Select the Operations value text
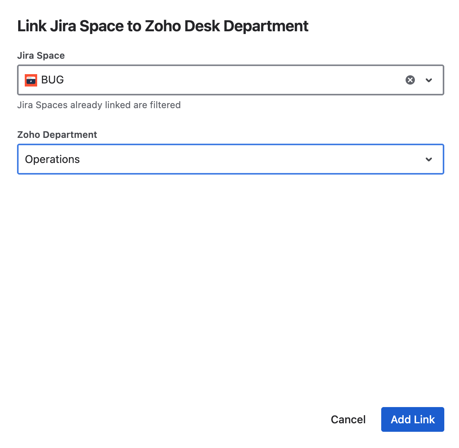This screenshot has height=448, width=459. pyautogui.click(x=52, y=160)
